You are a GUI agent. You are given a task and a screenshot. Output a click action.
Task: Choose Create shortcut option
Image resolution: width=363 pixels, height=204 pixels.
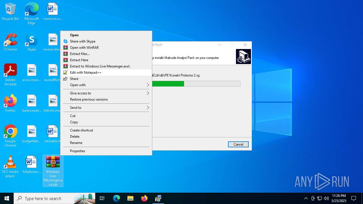106,130
